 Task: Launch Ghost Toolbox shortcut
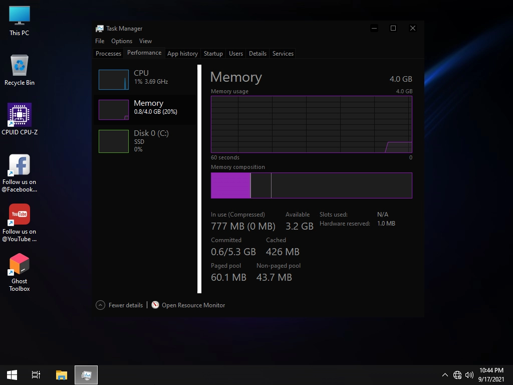[x=20, y=272]
